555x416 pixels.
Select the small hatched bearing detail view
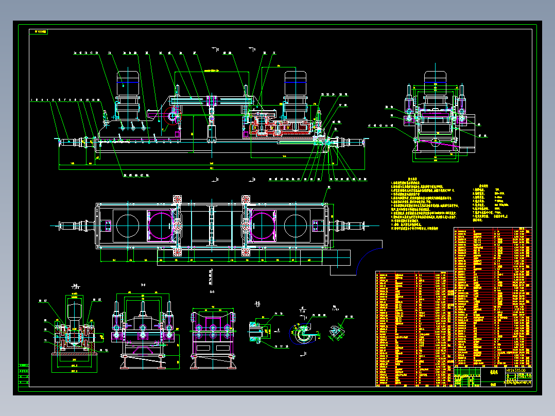tap(260, 331)
